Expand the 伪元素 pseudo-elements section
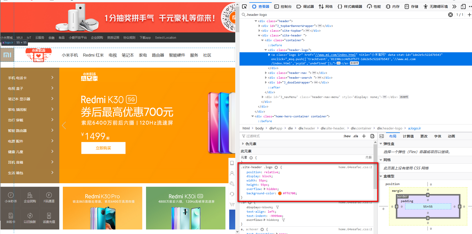472x234 pixels. [x=243, y=144]
